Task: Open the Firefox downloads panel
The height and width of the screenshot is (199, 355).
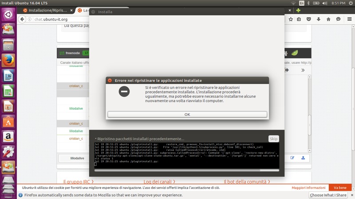Action: coord(319,19)
